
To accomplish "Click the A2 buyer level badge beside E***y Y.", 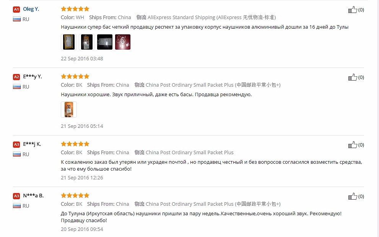I will (16, 77).
